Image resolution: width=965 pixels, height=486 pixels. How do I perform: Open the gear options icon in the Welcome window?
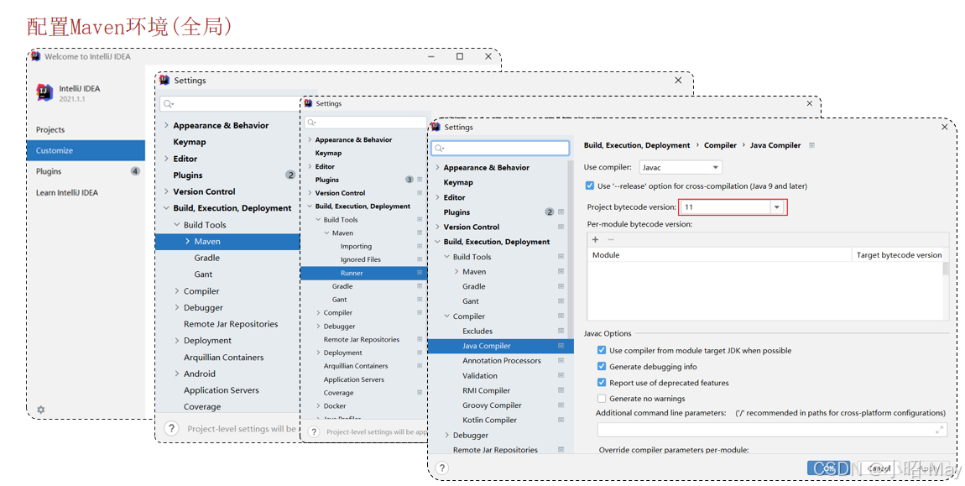(x=40, y=409)
